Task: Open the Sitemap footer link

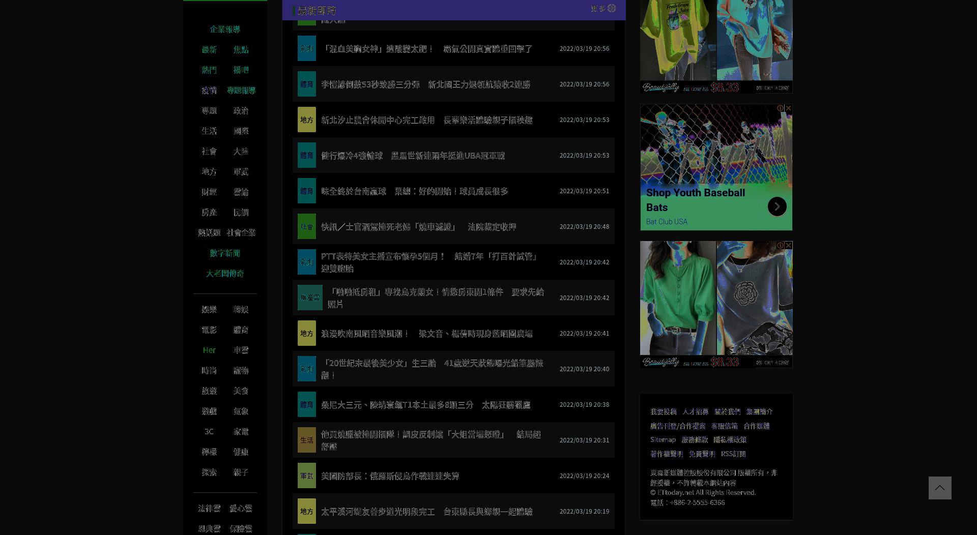Action: (663, 439)
